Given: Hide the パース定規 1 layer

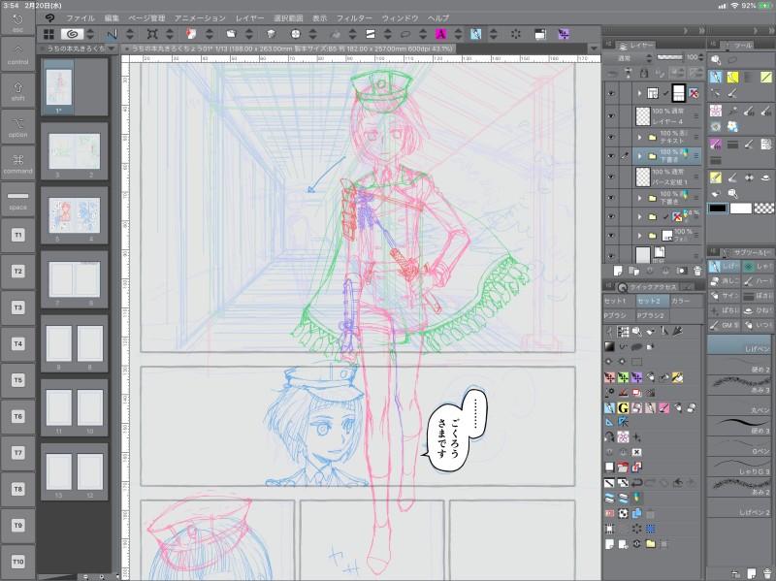Looking at the screenshot, I should point(612,177).
